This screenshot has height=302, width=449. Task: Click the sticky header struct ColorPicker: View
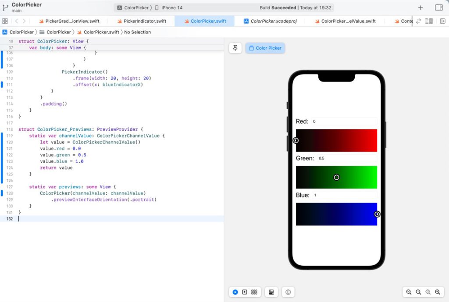[53, 41]
